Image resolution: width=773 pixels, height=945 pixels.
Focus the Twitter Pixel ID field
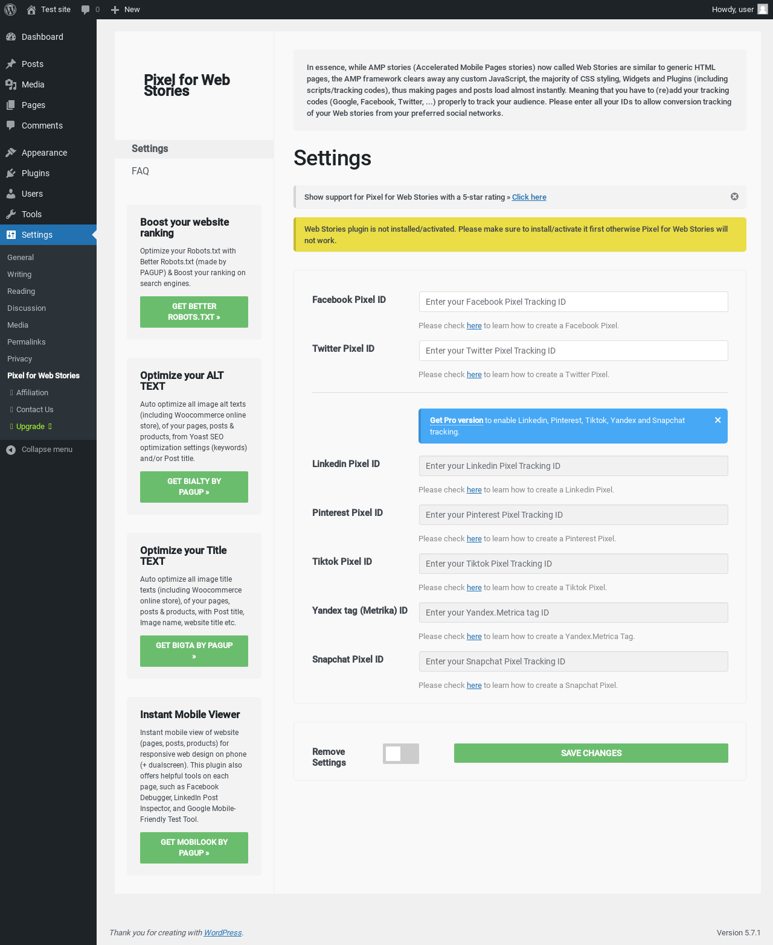pos(573,351)
